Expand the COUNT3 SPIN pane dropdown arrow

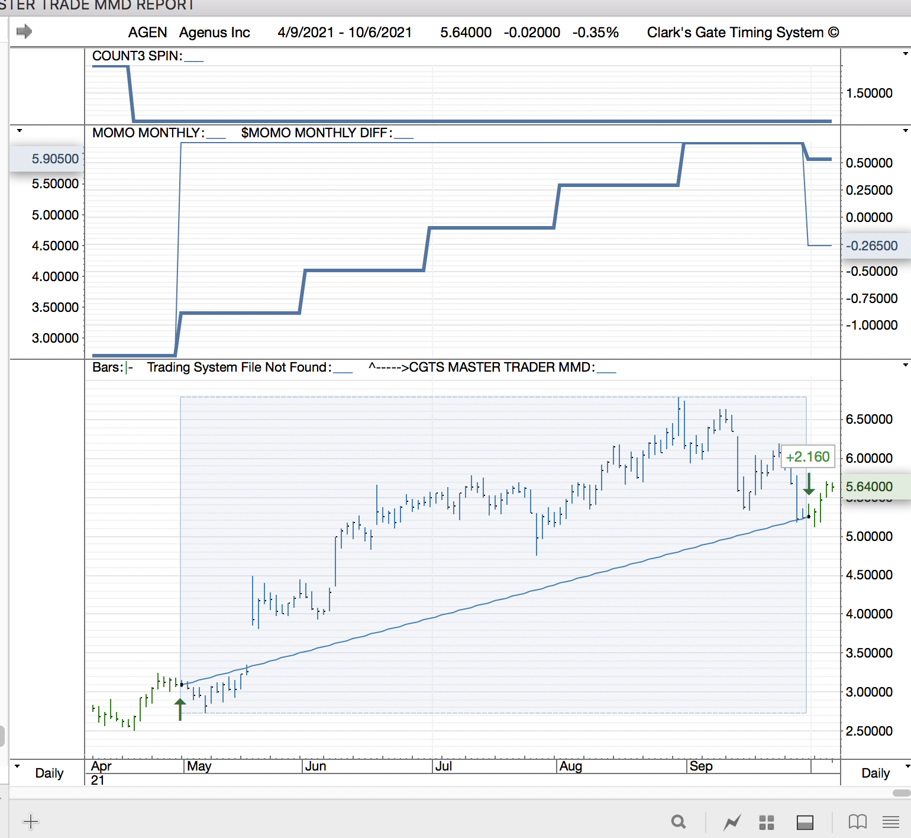[905, 54]
